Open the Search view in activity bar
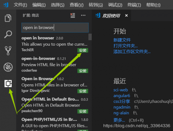The height and width of the screenshot is (131, 173). (8, 34)
